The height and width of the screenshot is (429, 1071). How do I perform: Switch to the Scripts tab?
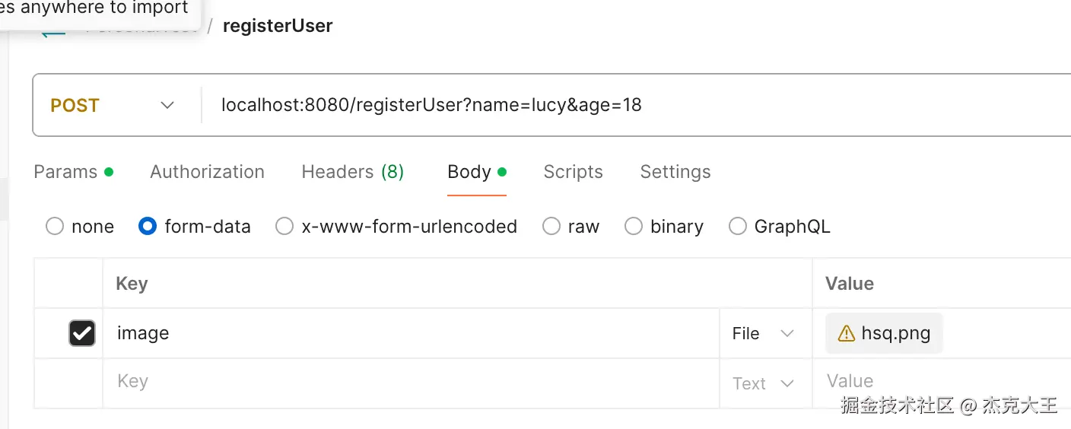573,172
